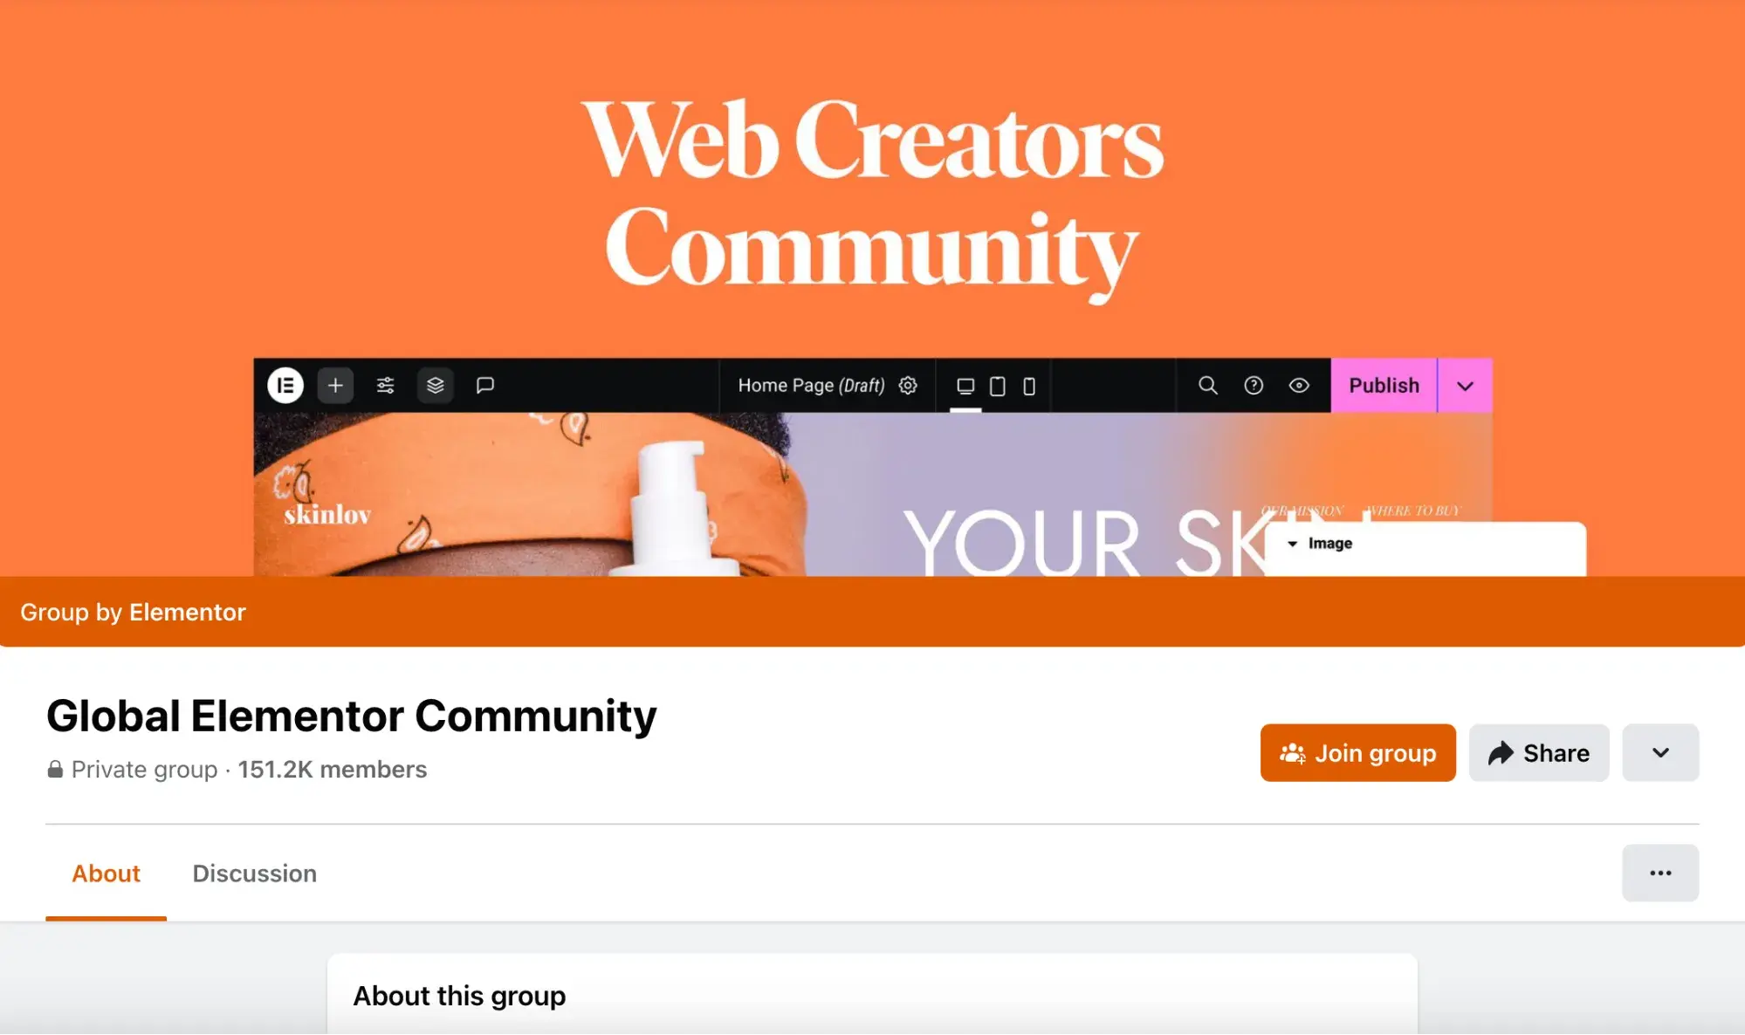Click the Join group button
The height and width of the screenshot is (1035, 1745).
pos(1358,751)
